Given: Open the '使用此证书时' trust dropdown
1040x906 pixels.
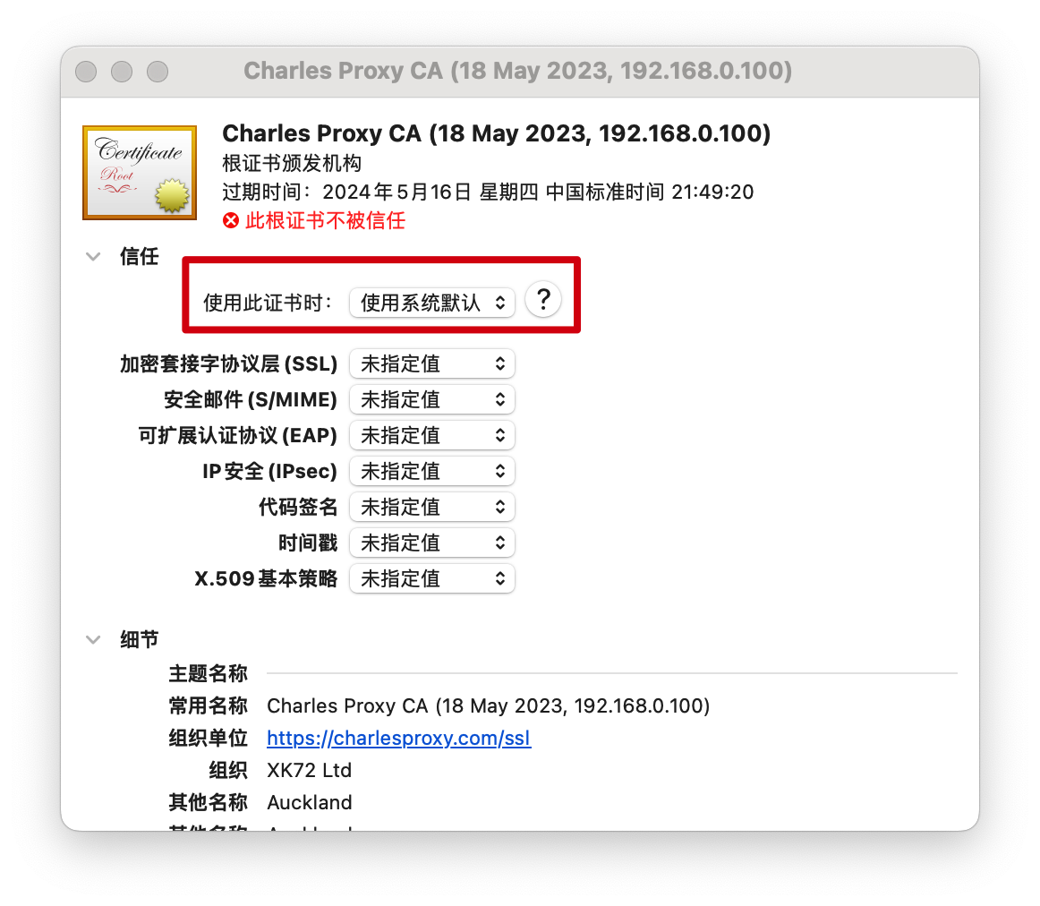Looking at the screenshot, I should [431, 303].
